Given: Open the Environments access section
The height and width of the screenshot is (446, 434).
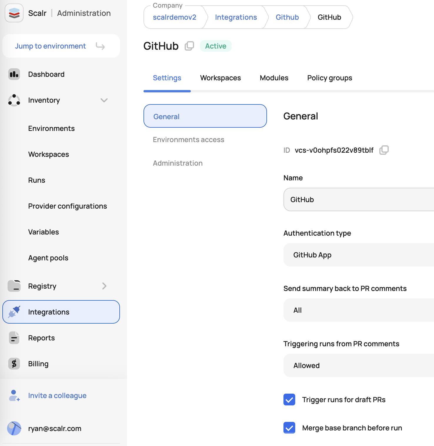Looking at the screenshot, I should point(188,140).
